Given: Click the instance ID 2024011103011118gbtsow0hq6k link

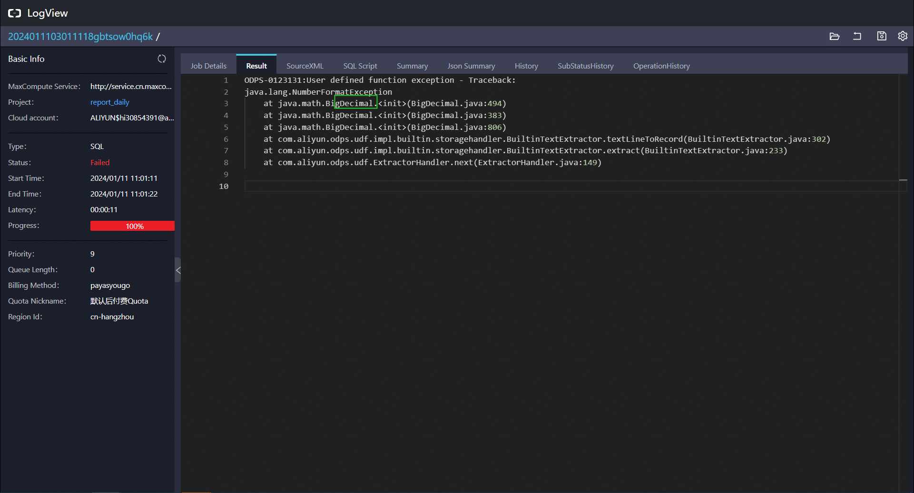Looking at the screenshot, I should (80, 37).
